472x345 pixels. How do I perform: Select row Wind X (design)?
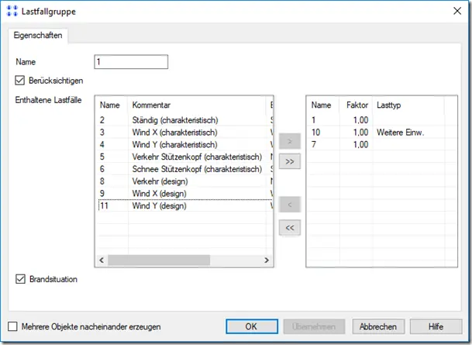(184, 194)
